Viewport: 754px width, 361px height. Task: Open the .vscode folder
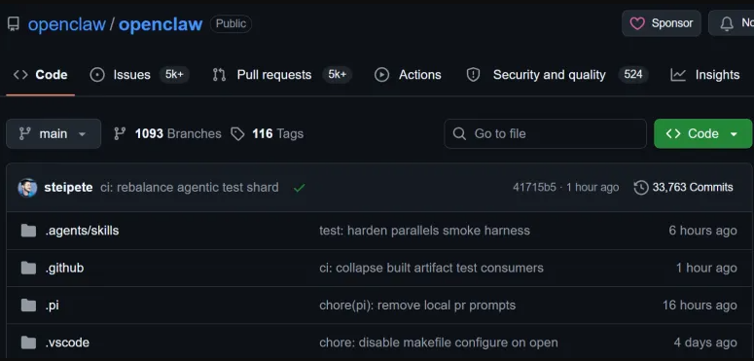pyautogui.click(x=67, y=343)
